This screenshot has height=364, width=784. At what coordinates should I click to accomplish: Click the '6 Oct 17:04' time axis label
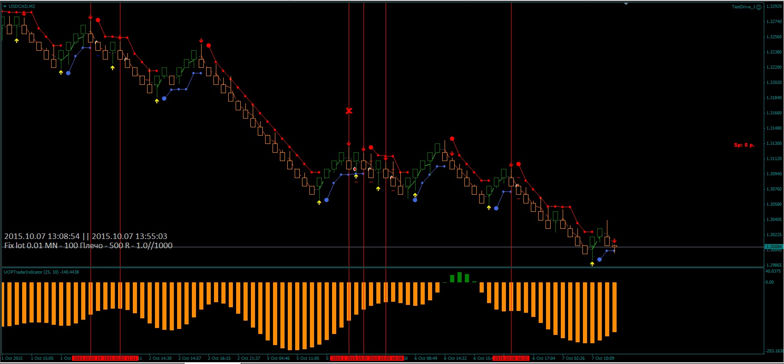pyautogui.click(x=544, y=358)
